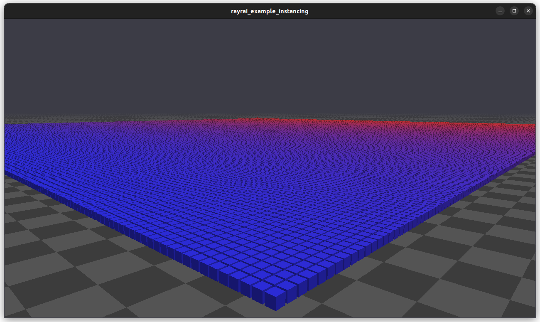Click the minimize window icon
Viewport: 540px width, 322px height.
pos(499,11)
